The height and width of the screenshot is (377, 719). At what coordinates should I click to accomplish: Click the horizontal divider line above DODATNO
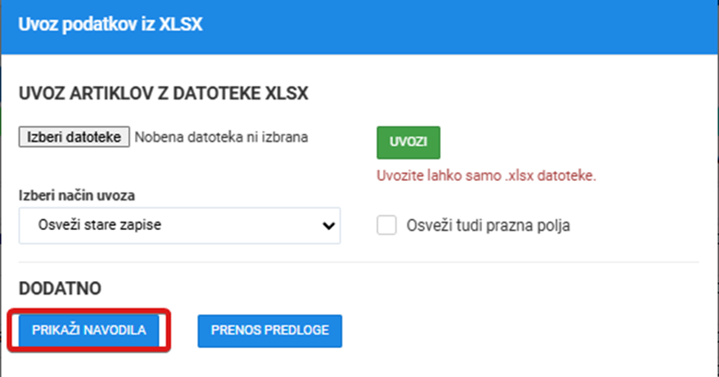pos(358,262)
